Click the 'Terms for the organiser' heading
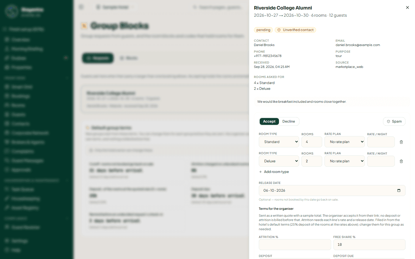 [x=276, y=209]
